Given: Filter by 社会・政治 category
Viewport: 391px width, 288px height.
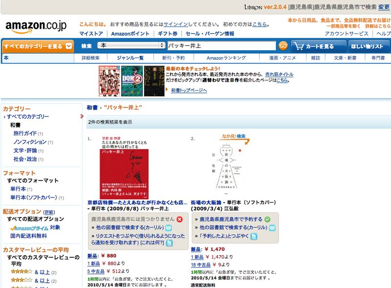Looking at the screenshot, I should click(x=25, y=159).
